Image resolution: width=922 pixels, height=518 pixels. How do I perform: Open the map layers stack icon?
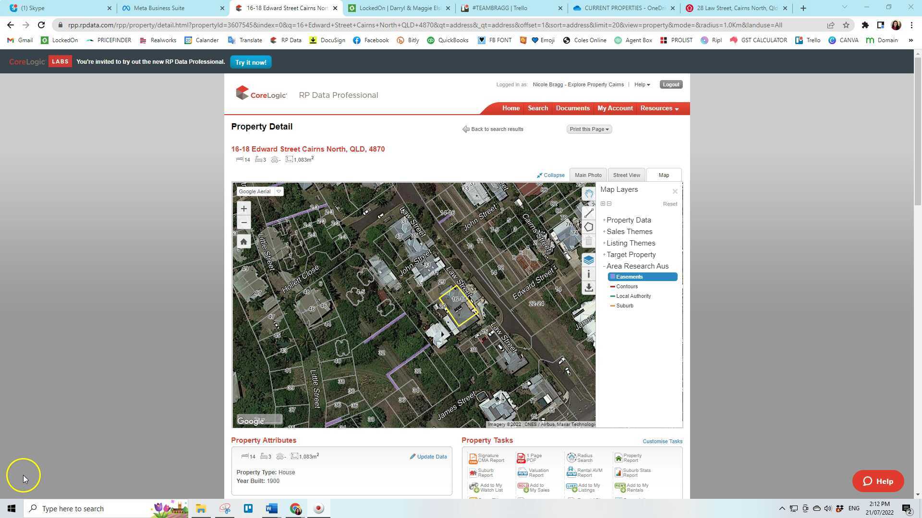coord(589,259)
